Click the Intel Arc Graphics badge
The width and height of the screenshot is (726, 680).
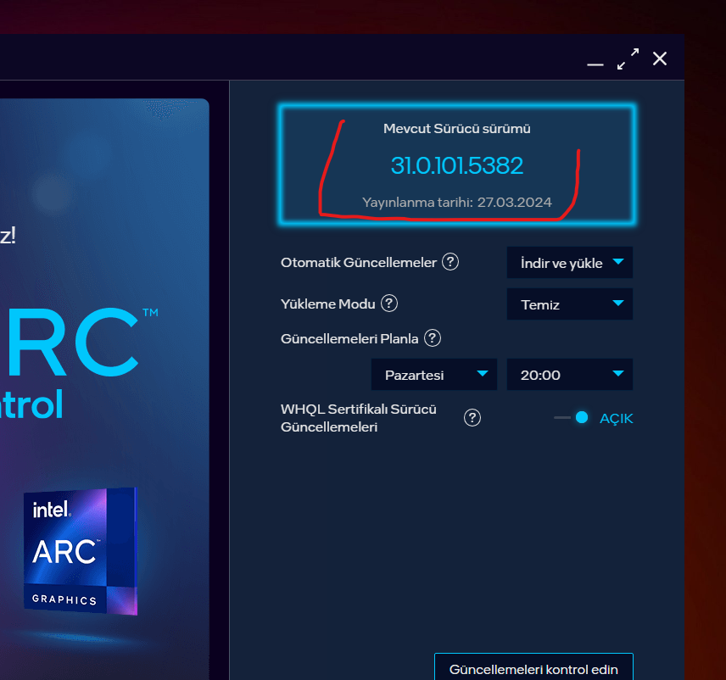80,550
